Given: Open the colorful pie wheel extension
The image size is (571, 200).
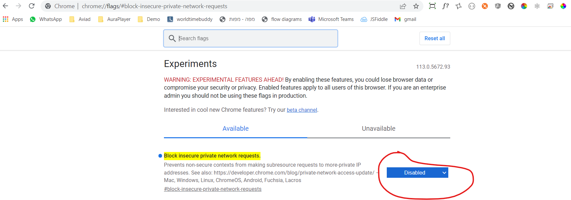Looking at the screenshot, I should click(x=524, y=6).
